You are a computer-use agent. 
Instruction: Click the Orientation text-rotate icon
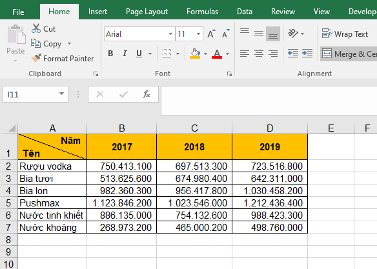click(x=293, y=34)
